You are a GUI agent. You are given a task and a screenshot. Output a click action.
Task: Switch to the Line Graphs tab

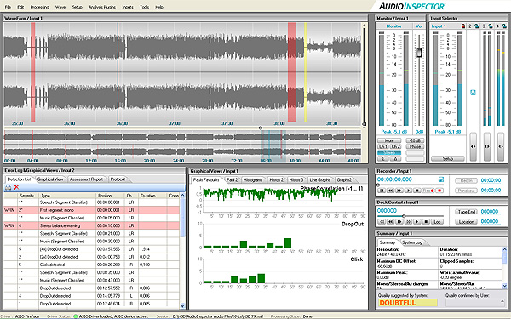[319, 180]
